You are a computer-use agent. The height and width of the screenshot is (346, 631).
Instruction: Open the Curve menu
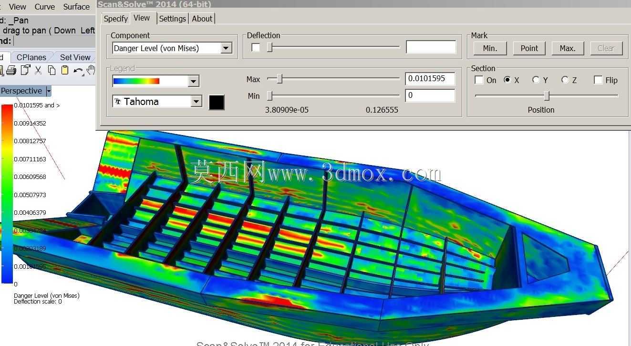45,7
